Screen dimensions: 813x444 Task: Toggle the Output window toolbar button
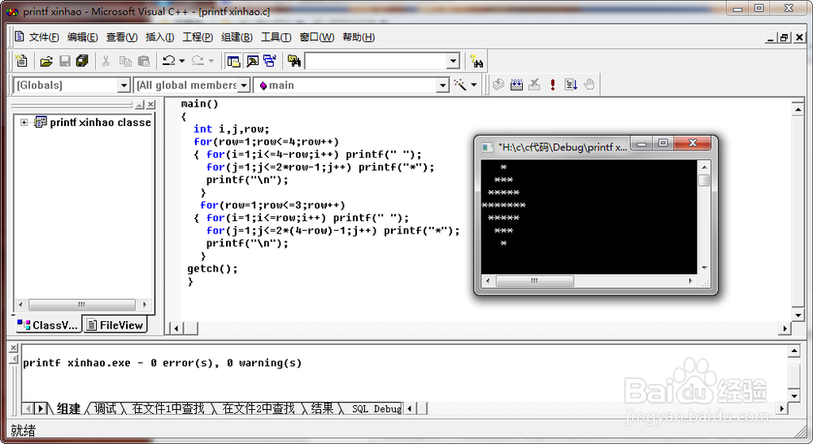pyautogui.click(x=252, y=61)
